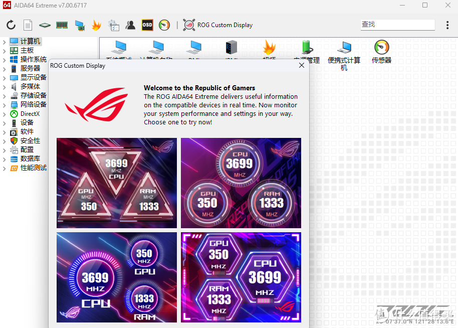The image size is (458, 328).
Task: Click the 数据库 database icon in tree
Action: tap(14, 159)
